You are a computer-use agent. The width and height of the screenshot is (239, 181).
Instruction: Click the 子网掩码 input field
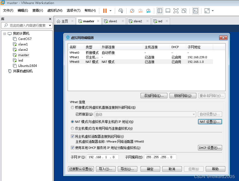click(160, 157)
